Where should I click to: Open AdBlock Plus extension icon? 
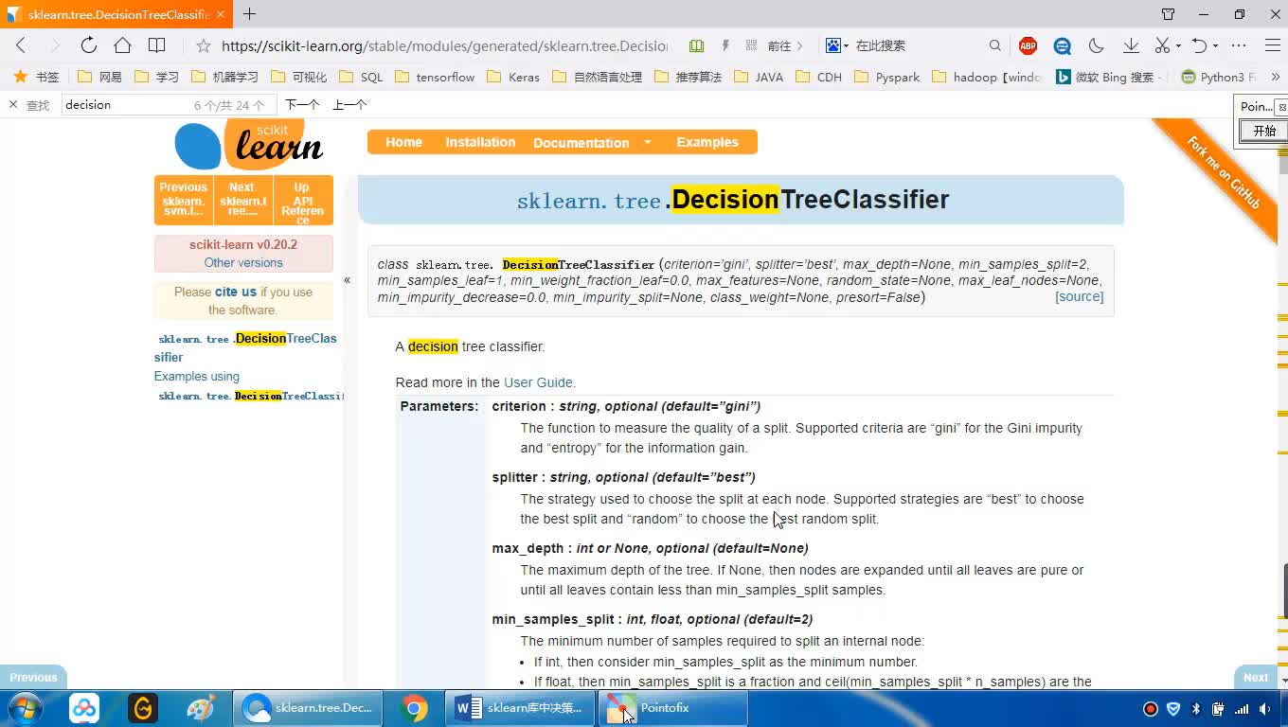pos(1028,45)
